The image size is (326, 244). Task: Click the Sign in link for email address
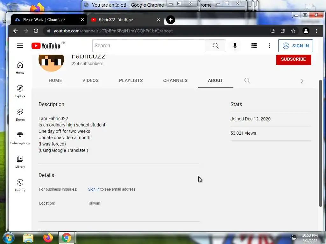point(94,189)
